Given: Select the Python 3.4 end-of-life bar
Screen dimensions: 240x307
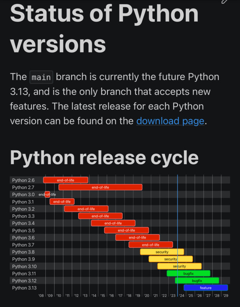Looking at the screenshot, I should [x=113, y=223].
